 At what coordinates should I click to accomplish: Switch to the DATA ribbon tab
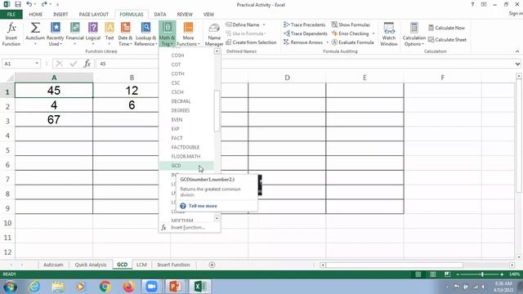pos(160,15)
